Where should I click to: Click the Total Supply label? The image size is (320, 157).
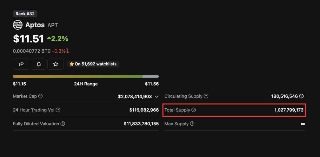(177, 110)
